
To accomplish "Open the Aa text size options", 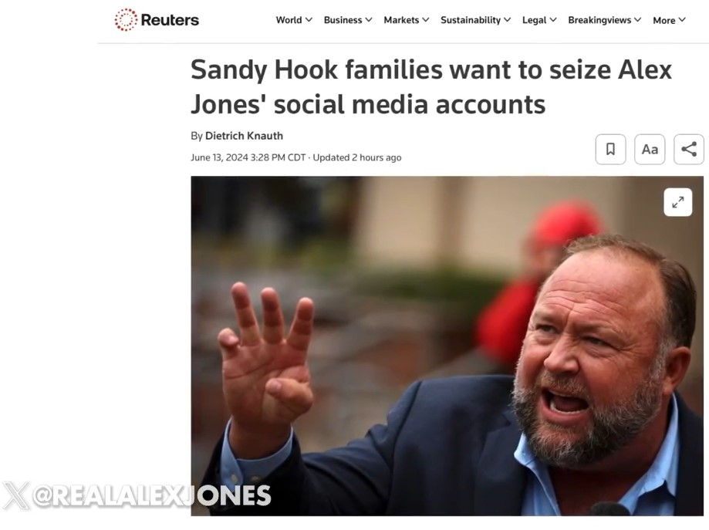I will tap(650, 150).
